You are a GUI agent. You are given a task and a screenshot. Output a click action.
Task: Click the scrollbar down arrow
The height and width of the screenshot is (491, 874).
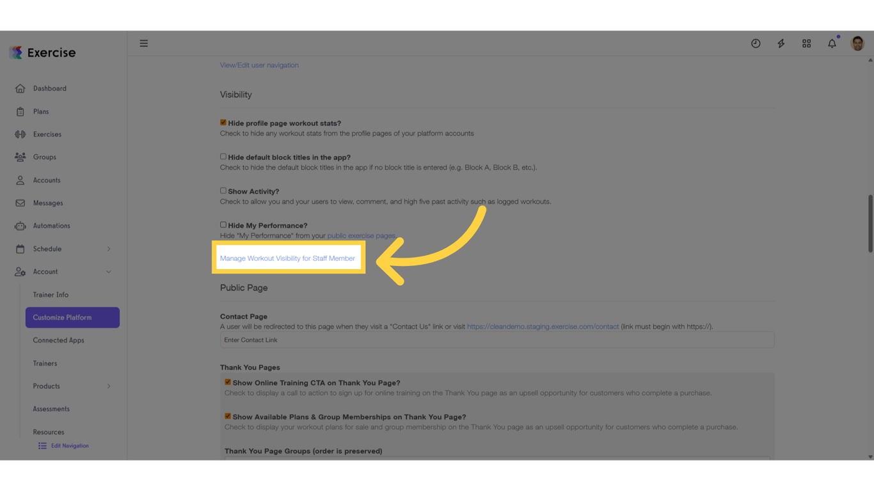pyautogui.click(x=870, y=456)
